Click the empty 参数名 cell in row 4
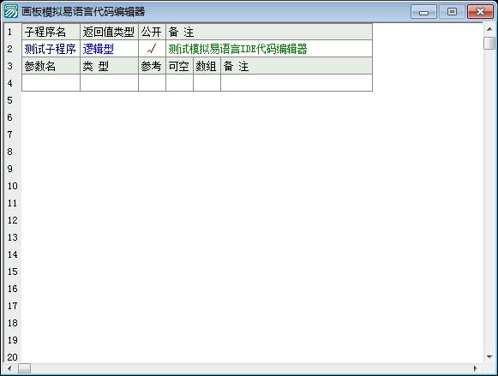498x376 pixels. click(x=51, y=83)
